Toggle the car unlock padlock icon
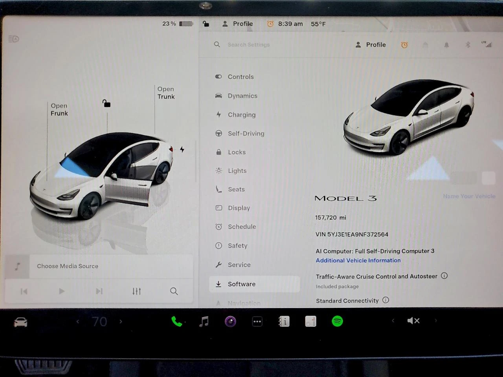This screenshot has width=503, height=377. [x=106, y=104]
